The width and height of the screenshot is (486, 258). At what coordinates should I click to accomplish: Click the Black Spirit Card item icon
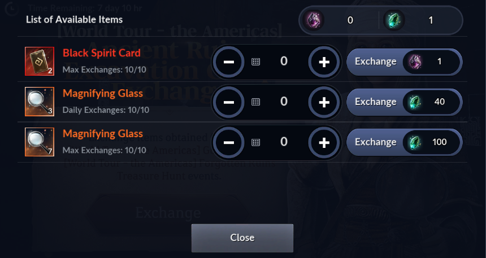pyautogui.click(x=40, y=62)
